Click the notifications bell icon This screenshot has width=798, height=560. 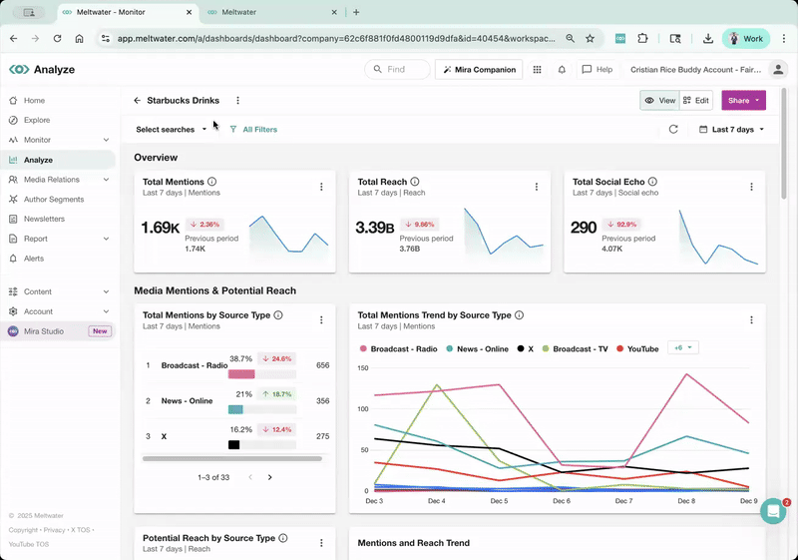(562, 70)
